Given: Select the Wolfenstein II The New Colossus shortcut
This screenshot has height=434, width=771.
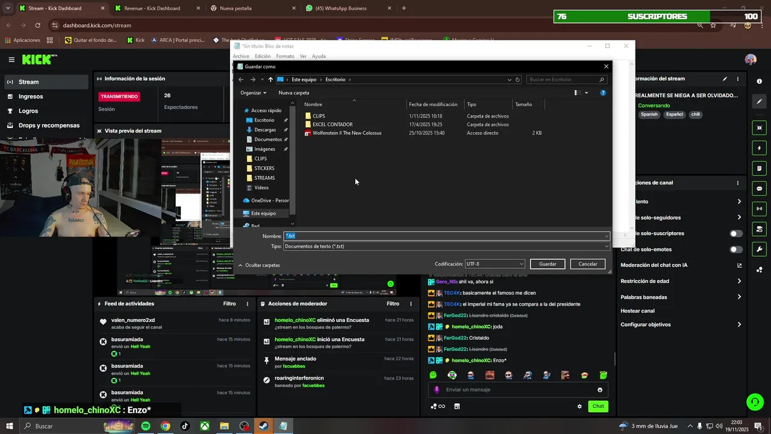Looking at the screenshot, I should click(x=346, y=133).
